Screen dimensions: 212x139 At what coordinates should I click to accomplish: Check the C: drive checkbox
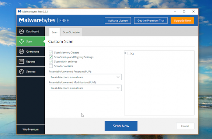click(x=129, y=54)
